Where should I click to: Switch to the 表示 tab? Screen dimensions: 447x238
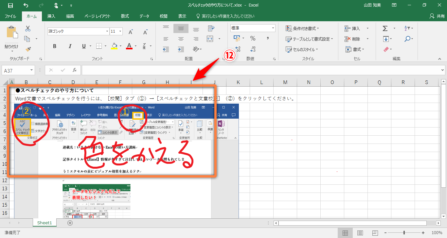(182, 16)
